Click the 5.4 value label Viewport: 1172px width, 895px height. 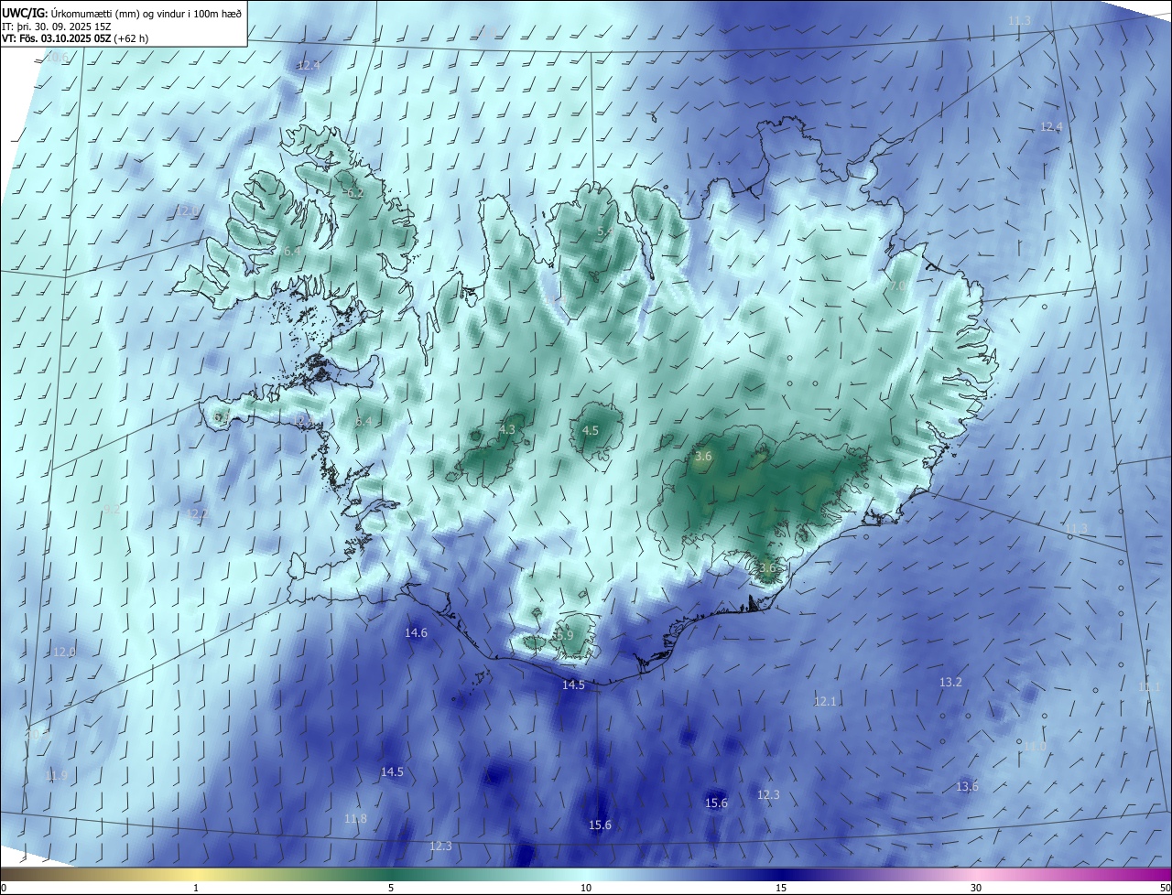click(605, 232)
